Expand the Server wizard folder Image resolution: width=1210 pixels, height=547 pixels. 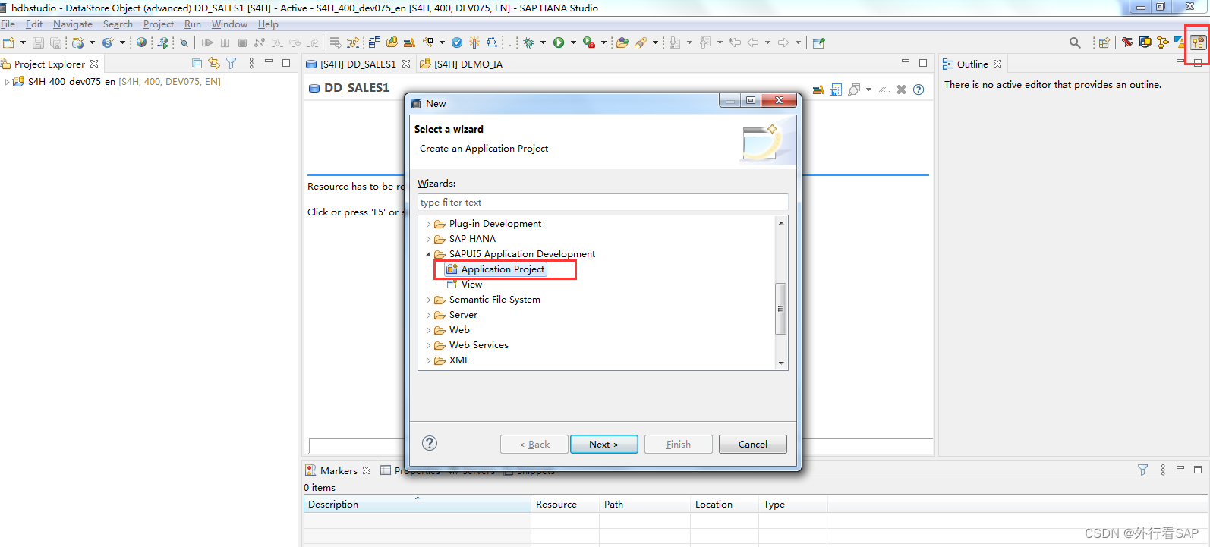pyautogui.click(x=428, y=315)
